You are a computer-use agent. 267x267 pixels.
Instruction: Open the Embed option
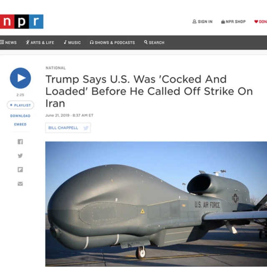[x=20, y=124]
